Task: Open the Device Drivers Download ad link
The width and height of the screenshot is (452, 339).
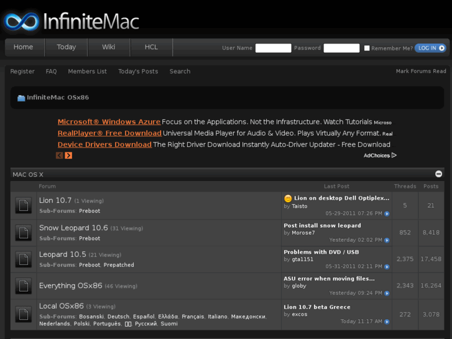Action: pos(104,144)
